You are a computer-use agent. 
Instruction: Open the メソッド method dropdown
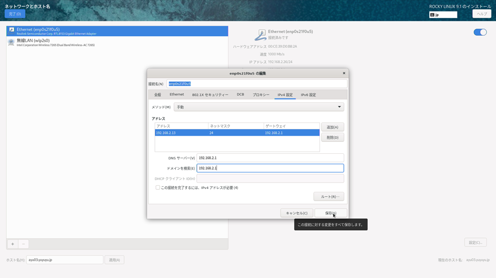point(258,107)
